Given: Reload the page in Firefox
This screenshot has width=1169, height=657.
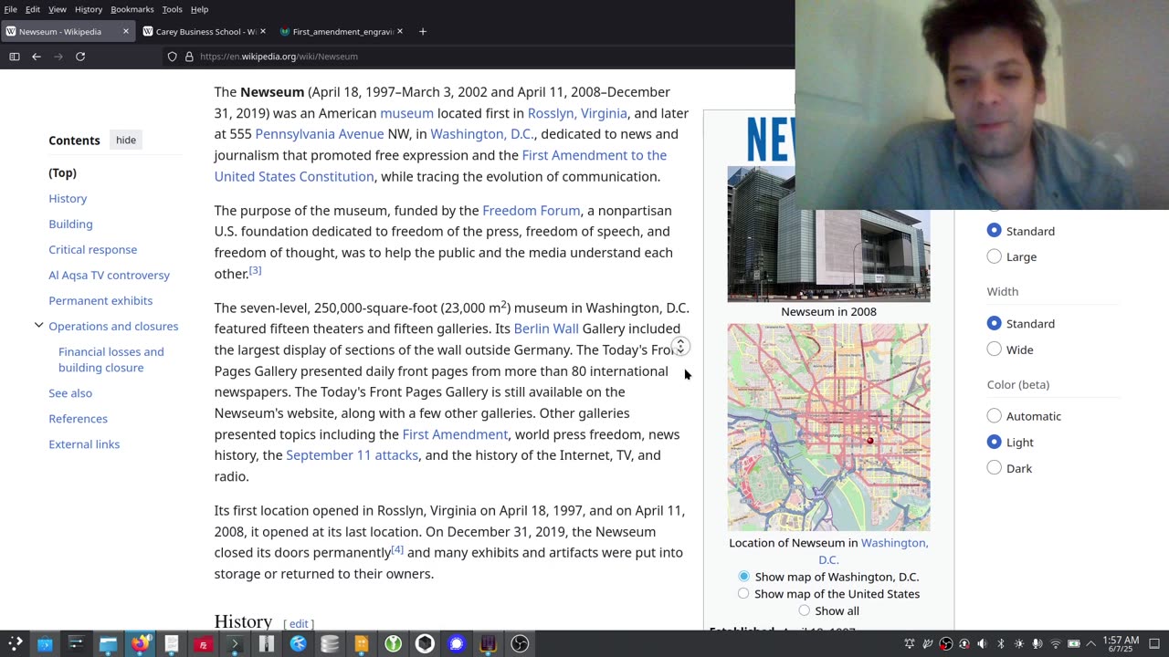Looking at the screenshot, I should pyautogui.click(x=80, y=57).
